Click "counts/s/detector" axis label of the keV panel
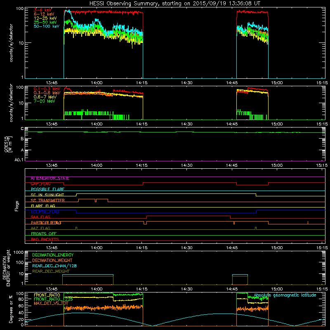Viewport: 330px width, 330px height. [x=11, y=43]
